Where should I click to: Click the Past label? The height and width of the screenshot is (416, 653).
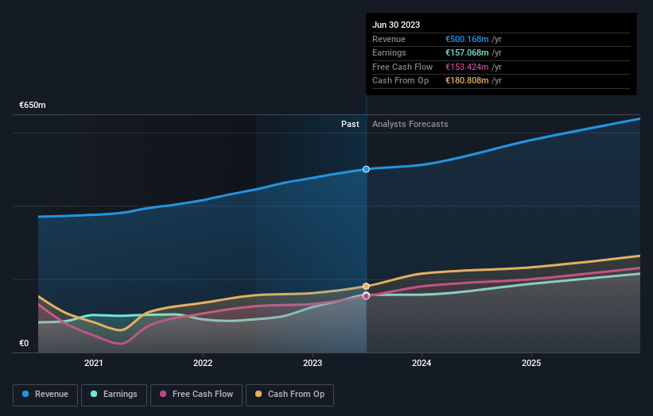pyautogui.click(x=350, y=124)
